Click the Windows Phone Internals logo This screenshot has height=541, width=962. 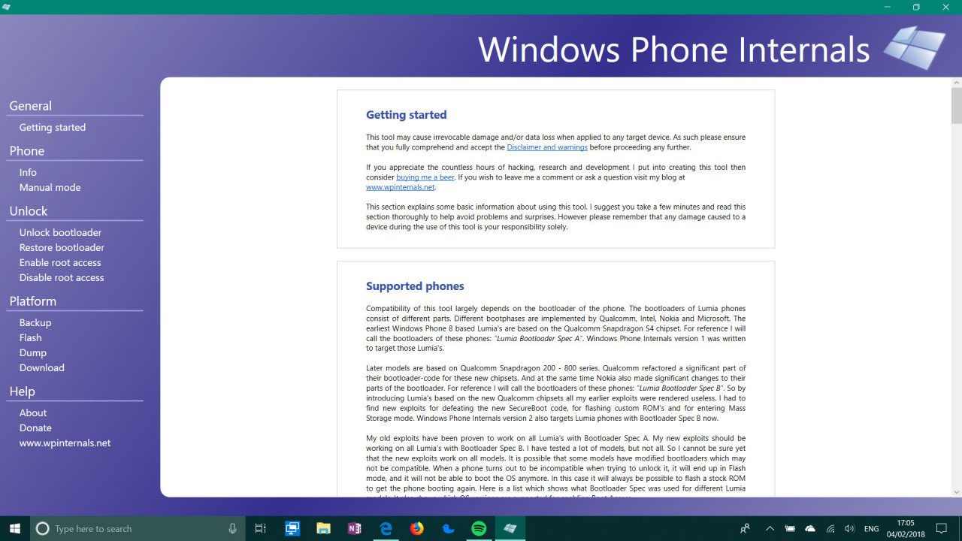click(914, 48)
